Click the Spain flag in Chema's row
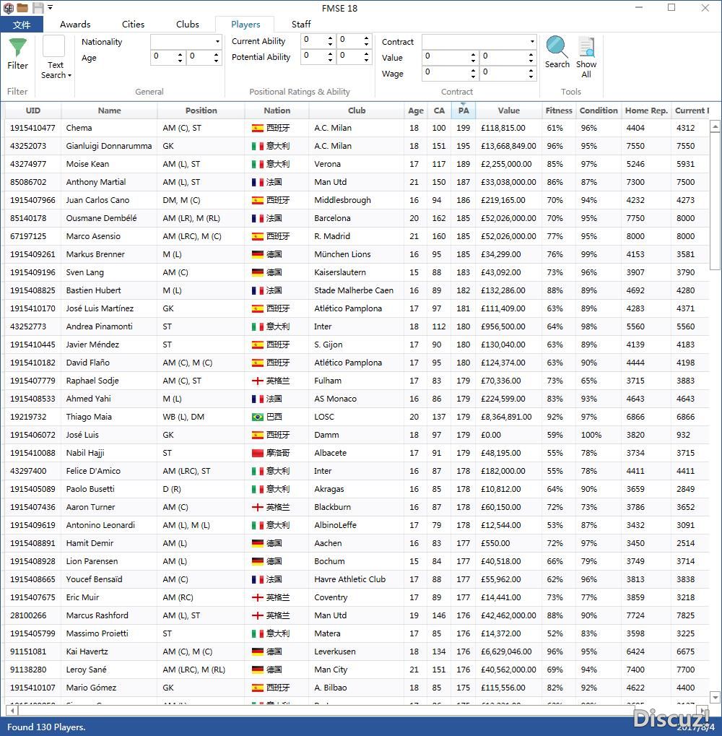Viewport: 722px width, 736px height. point(258,128)
